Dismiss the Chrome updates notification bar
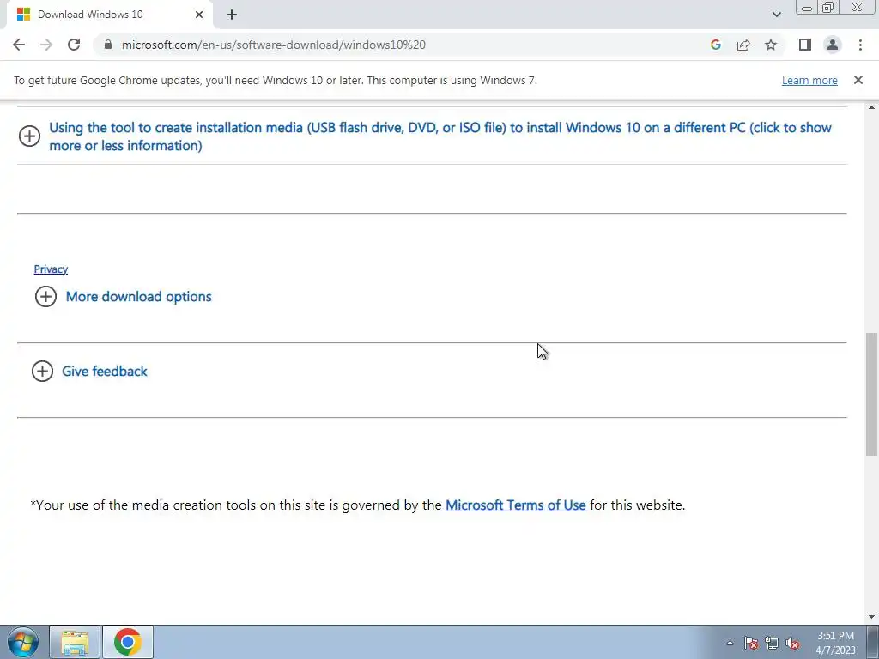Viewport: 879px width, 659px height. pyautogui.click(x=858, y=80)
